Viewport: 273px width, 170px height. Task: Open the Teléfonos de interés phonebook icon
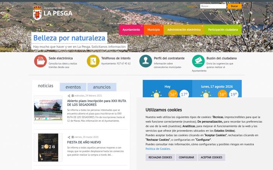93,61
